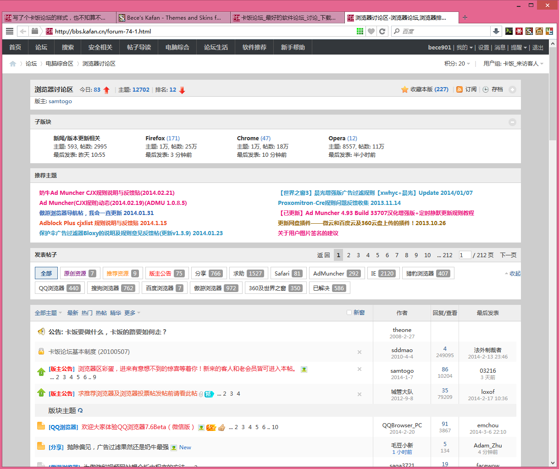This screenshot has width=559, height=469.
Task: Click the star 收藏本版 favorite icon
Action: pos(404,89)
